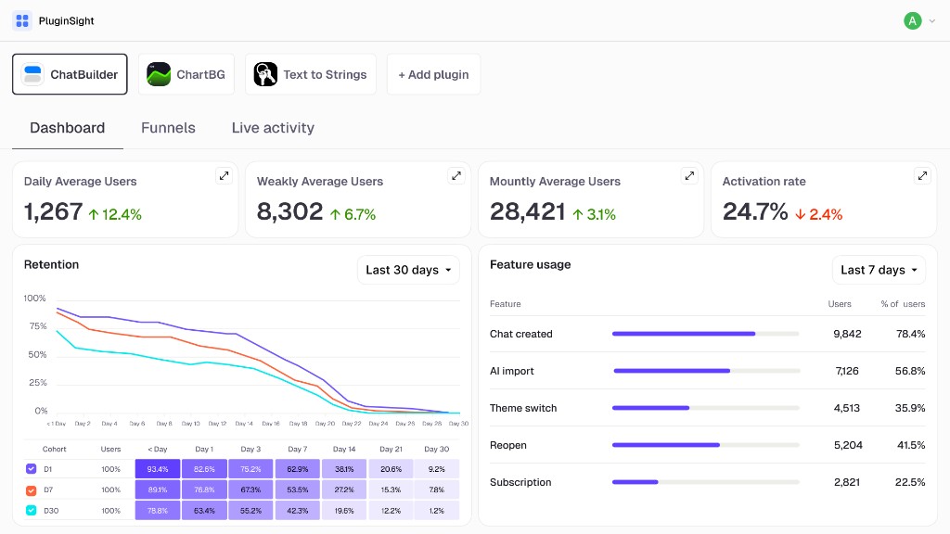Click the + Add plugin button

click(x=433, y=74)
